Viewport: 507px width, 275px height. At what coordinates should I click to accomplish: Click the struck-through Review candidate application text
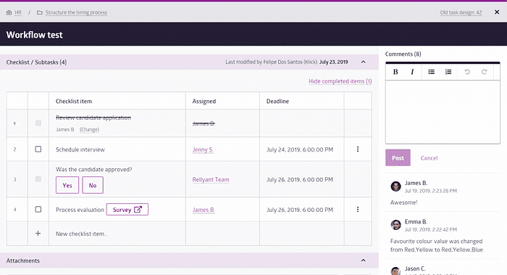pos(93,118)
